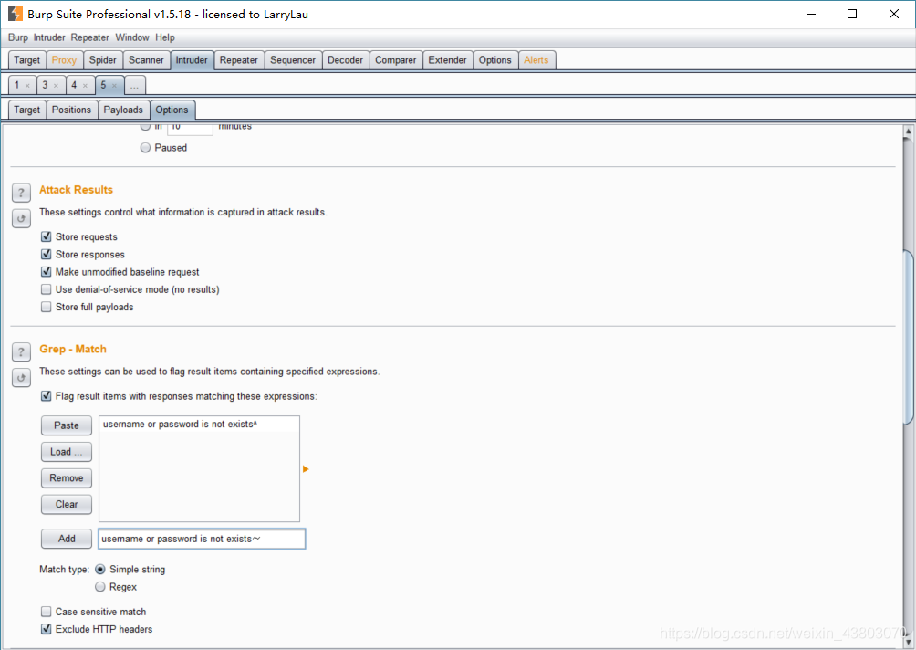Switch to the main Target tab
This screenshot has height=650, width=916.
tap(26, 60)
